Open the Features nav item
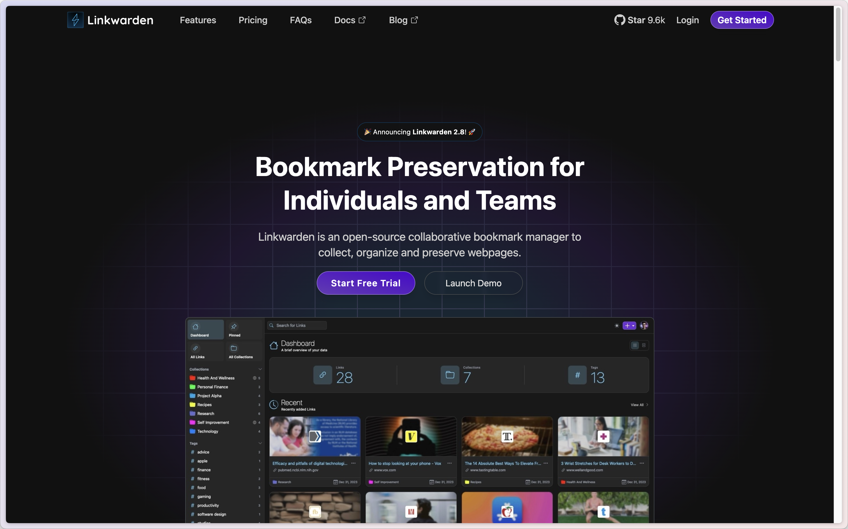Screen dimensions: 848x529 tap(198, 20)
